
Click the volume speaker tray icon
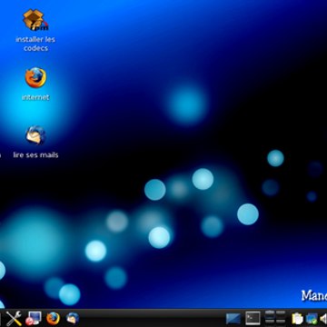(323, 319)
